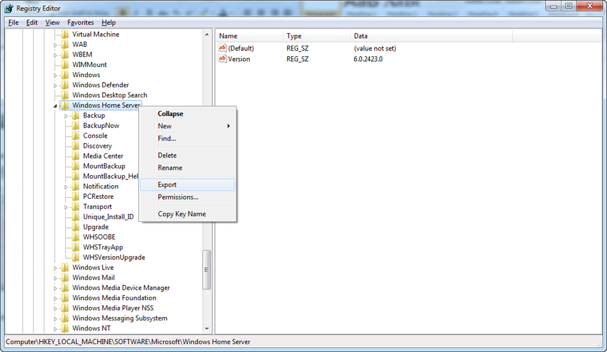Viewport: 607px width, 352px height.
Task: Choose Delete from the context menu
Action: click(187, 155)
